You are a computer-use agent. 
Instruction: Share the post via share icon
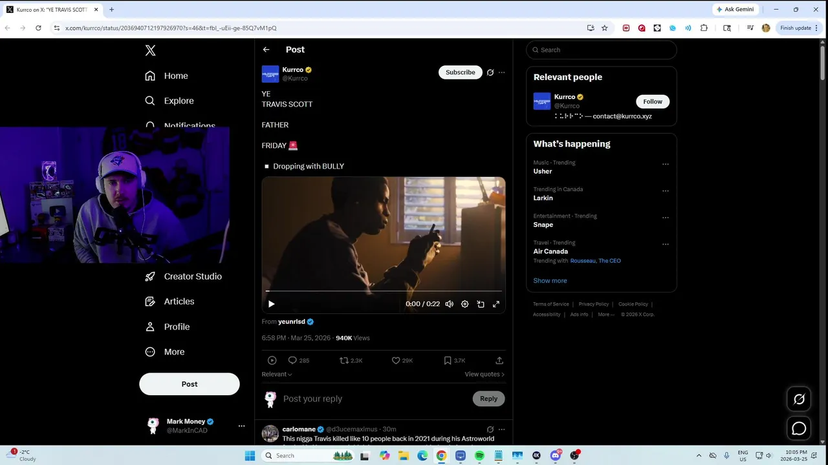499,360
